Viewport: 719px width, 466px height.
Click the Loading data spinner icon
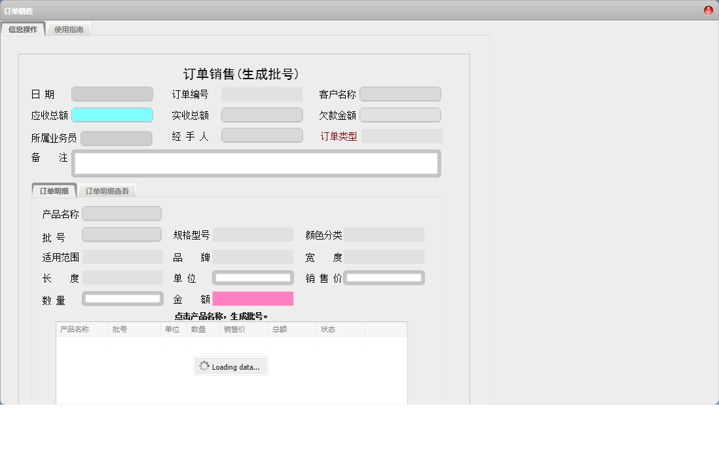pos(204,366)
